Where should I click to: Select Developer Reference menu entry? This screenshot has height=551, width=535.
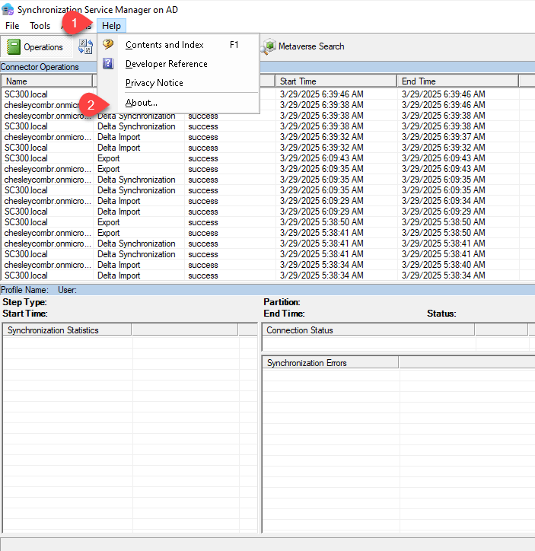[x=166, y=64]
